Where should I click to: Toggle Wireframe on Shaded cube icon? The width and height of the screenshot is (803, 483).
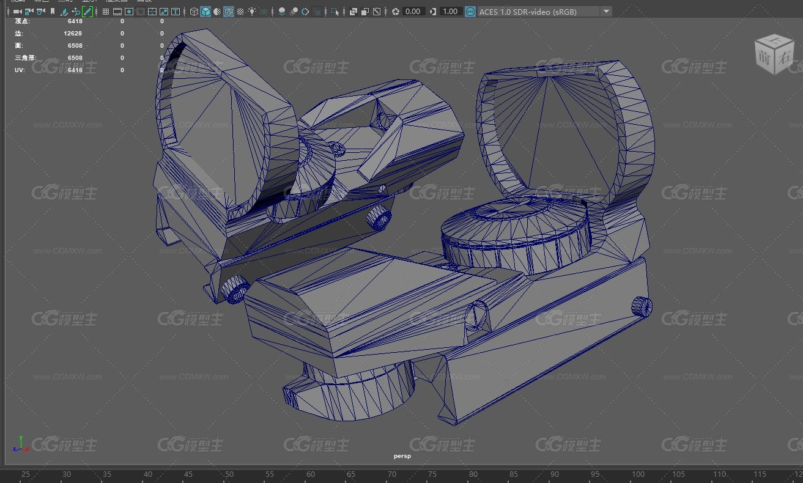pos(229,12)
